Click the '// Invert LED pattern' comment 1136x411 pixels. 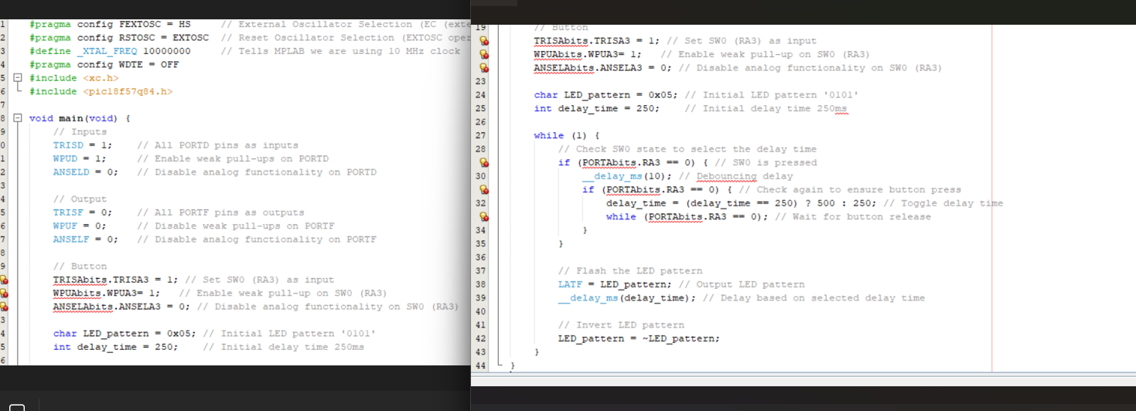tap(621, 325)
